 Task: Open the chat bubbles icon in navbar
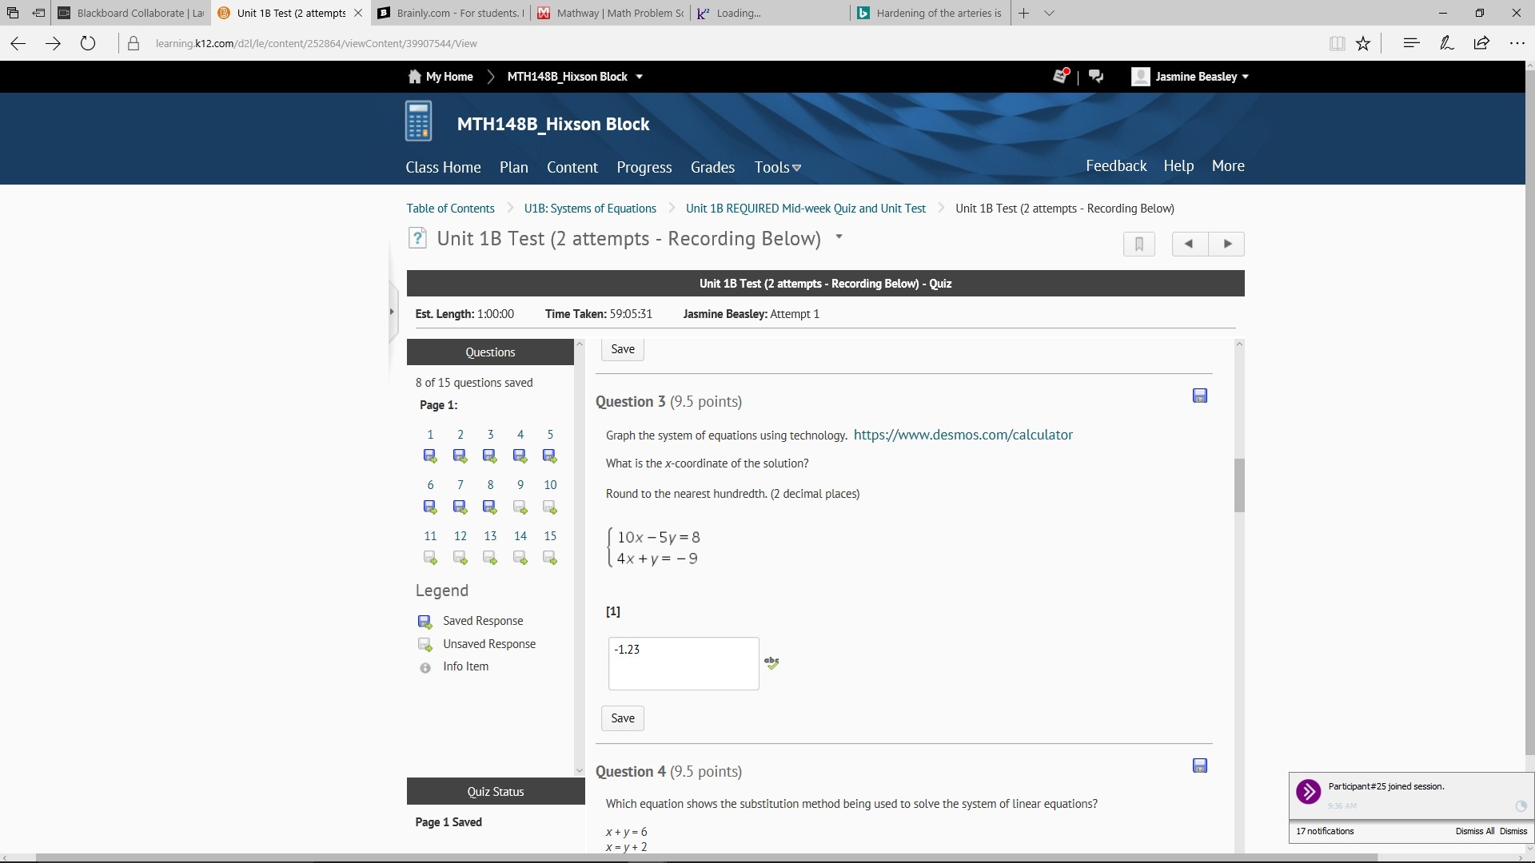tap(1096, 77)
